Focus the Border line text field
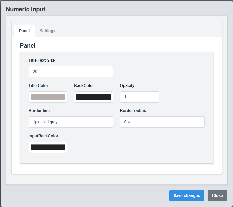This screenshot has height=207, width=233. pyautogui.click(x=71, y=122)
